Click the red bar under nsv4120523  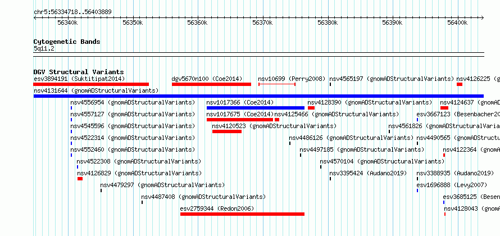pos(227,131)
